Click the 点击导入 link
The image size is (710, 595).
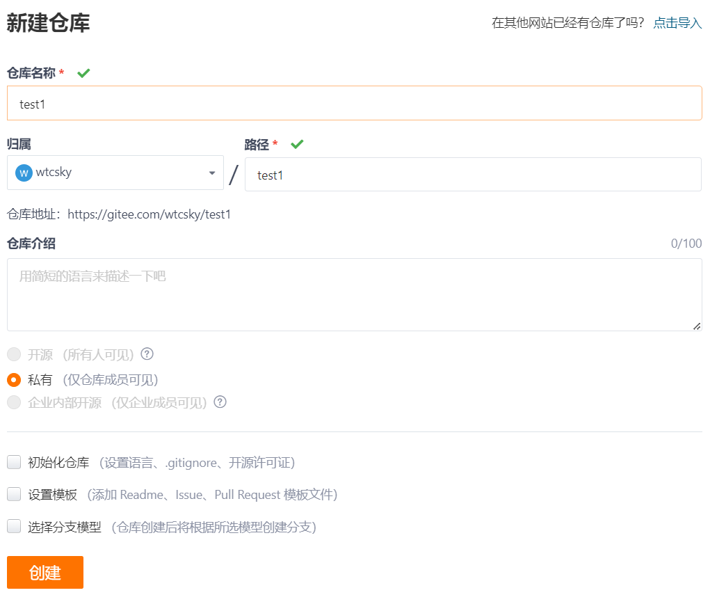tap(677, 22)
